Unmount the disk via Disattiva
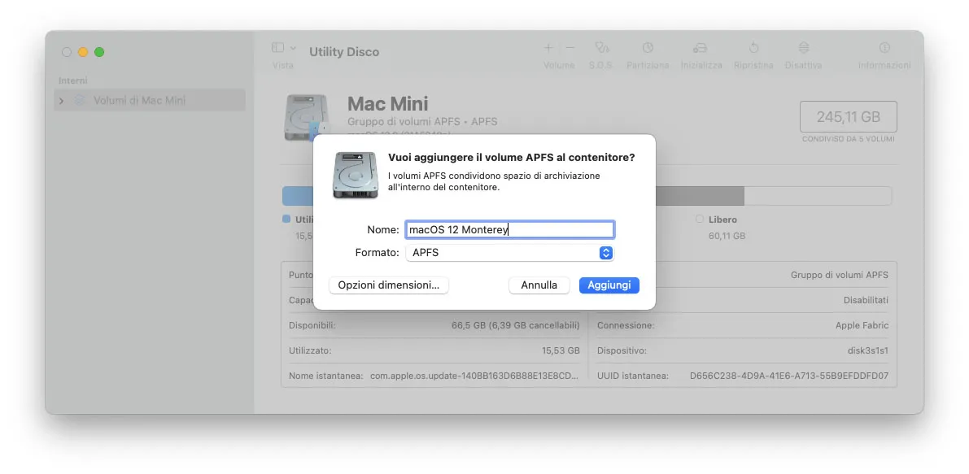 point(802,49)
